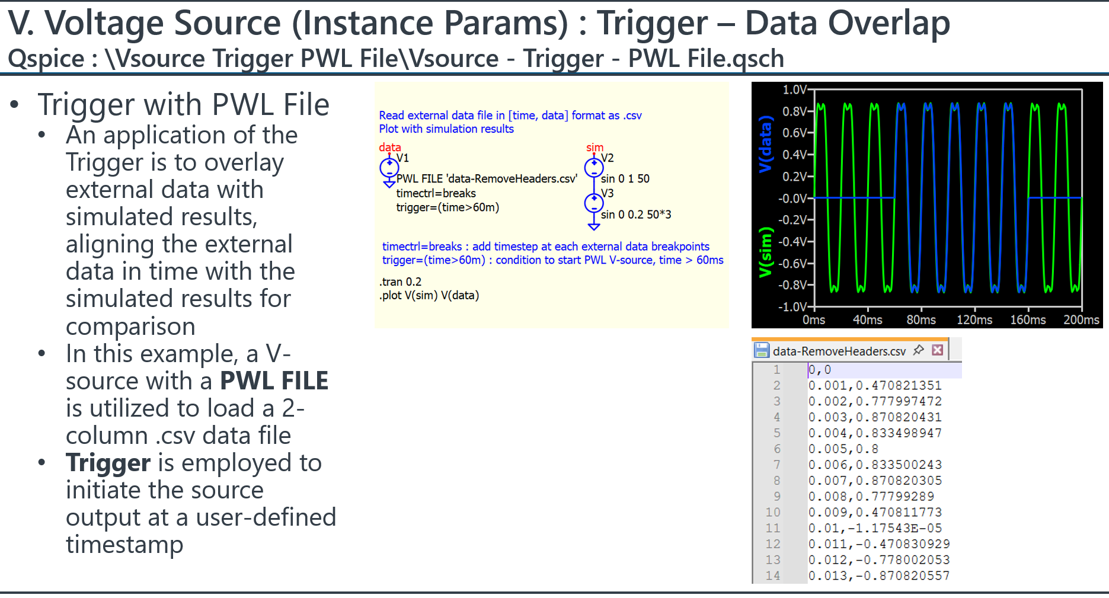1109x598 pixels.
Task: Close the data-RemoveHeaders.csv tab
Action: pyautogui.click(x=937, y=350)
